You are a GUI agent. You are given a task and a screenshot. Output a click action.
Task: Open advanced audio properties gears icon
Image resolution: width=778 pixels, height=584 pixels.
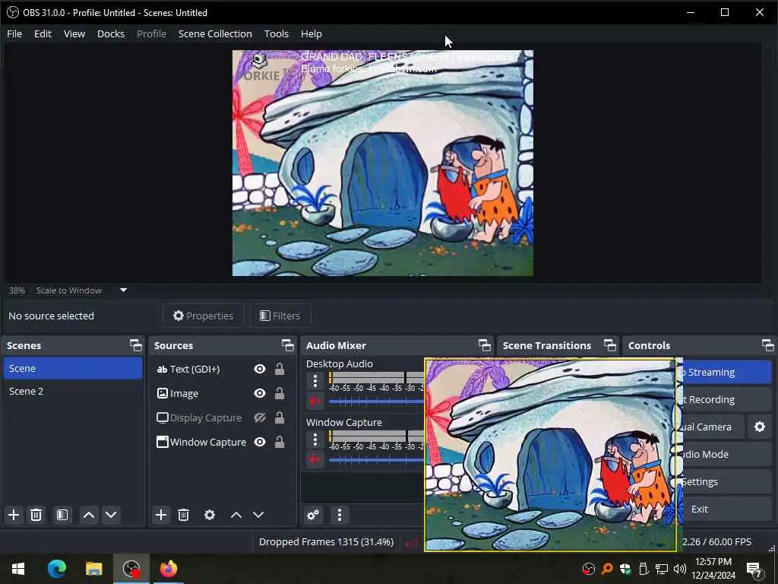pyautogui.click(x=313, y=515)
